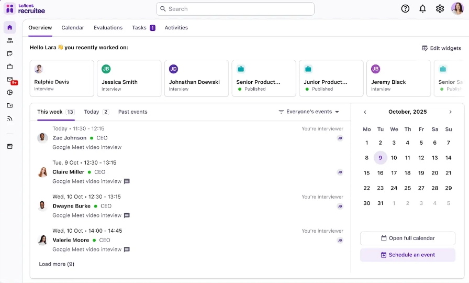The height and width of the screenshot is (283, 469).
Task: Open the Tasks tab
Action: [x=143, y=28]
